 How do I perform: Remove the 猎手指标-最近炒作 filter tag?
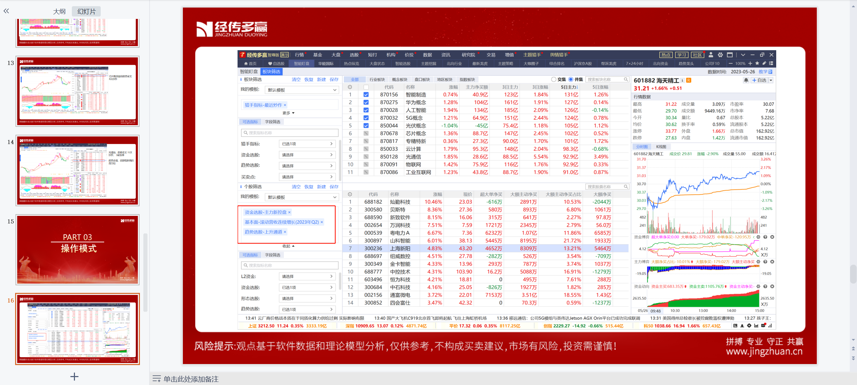click(285, 105)
